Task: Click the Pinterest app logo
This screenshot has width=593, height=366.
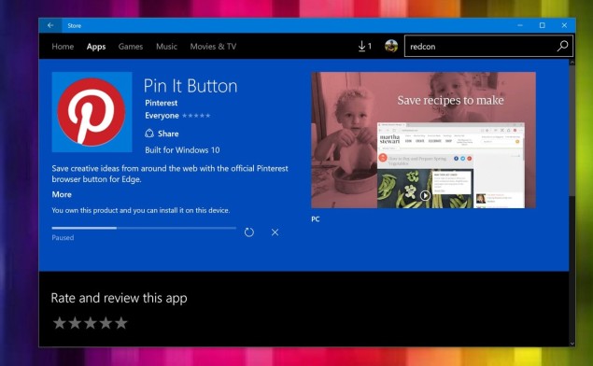Action: coord(92,112)
